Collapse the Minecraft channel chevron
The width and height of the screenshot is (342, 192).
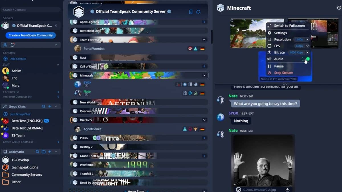click(x=204, y=75)
